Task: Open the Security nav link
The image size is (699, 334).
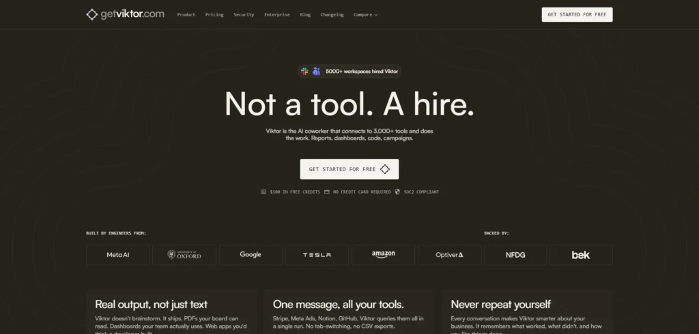Action: [244, 15]
